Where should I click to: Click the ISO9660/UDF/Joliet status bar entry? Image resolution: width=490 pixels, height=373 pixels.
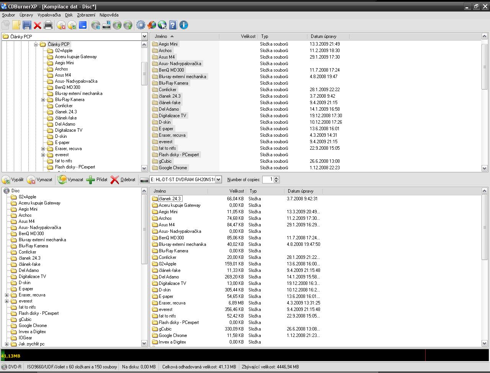click(x=72, y=367)
